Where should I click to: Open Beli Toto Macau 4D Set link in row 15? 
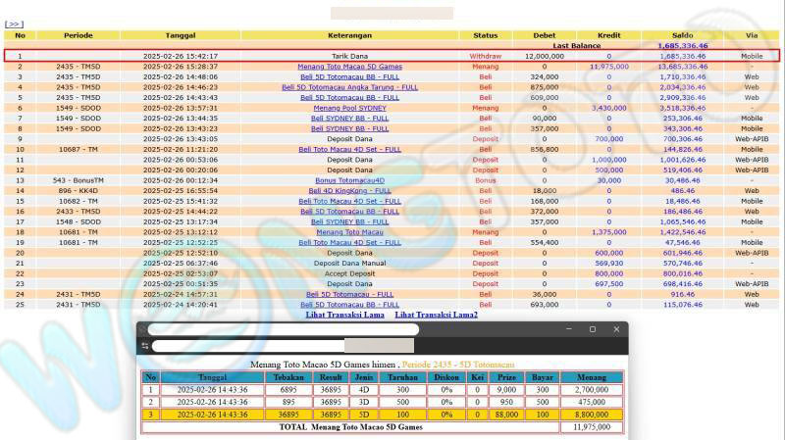349,201
